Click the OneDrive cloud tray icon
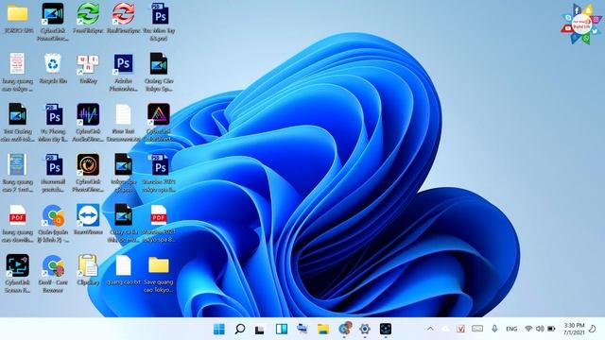Image resolution: width=605 pixels, height=340 pixels. pyautogui.click(x=445, y=330)
